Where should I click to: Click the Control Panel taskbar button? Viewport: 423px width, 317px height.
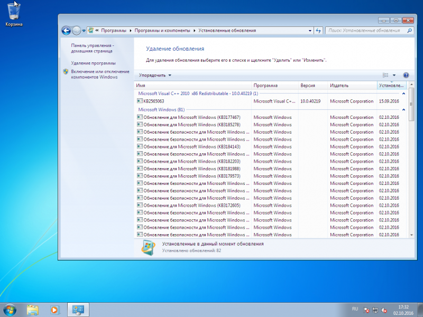click(78, 310)
